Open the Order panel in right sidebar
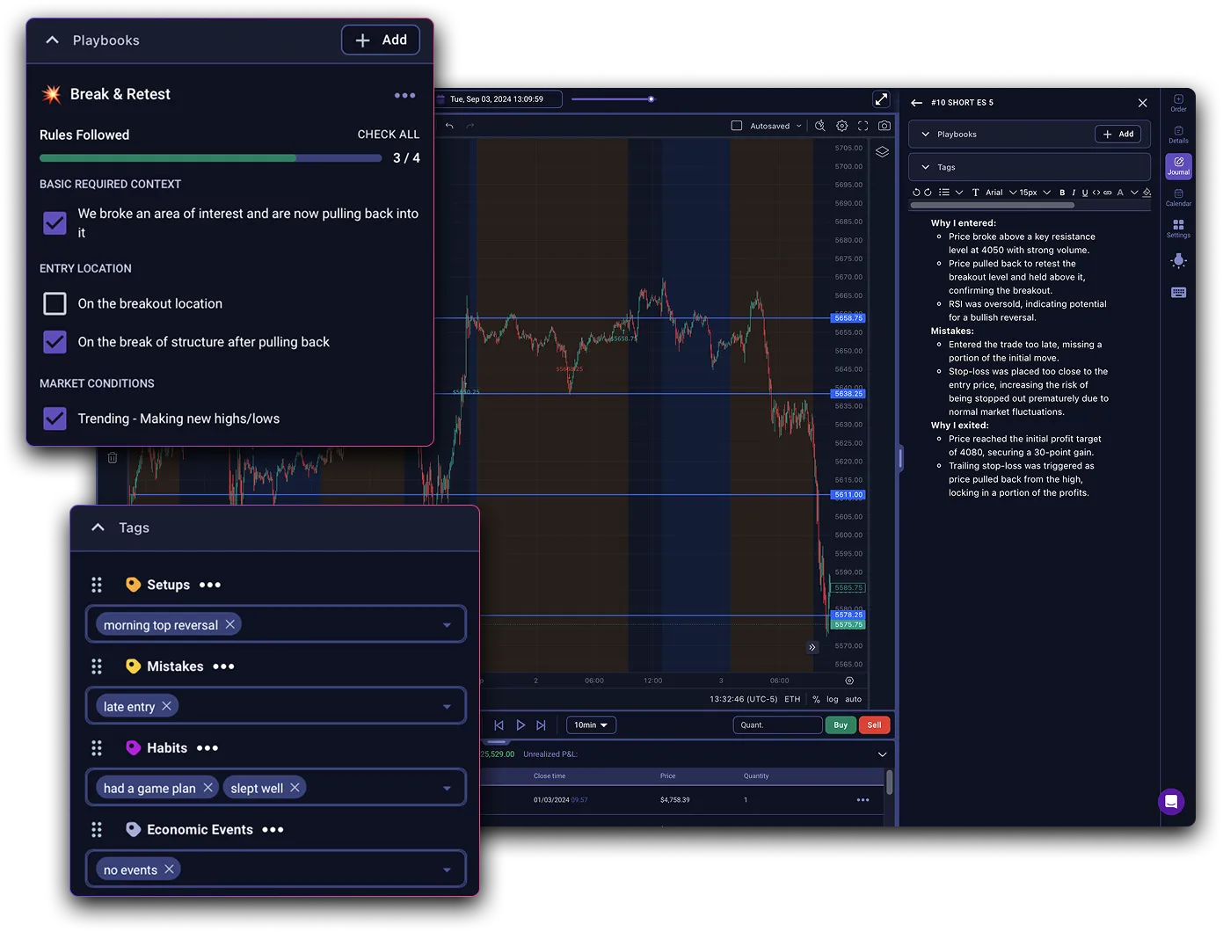 (x=1178, y=103)
